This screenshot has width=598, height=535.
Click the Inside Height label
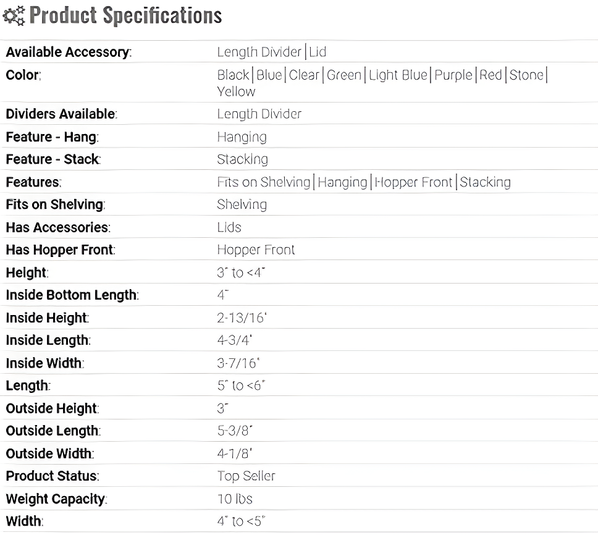(48, 318)
